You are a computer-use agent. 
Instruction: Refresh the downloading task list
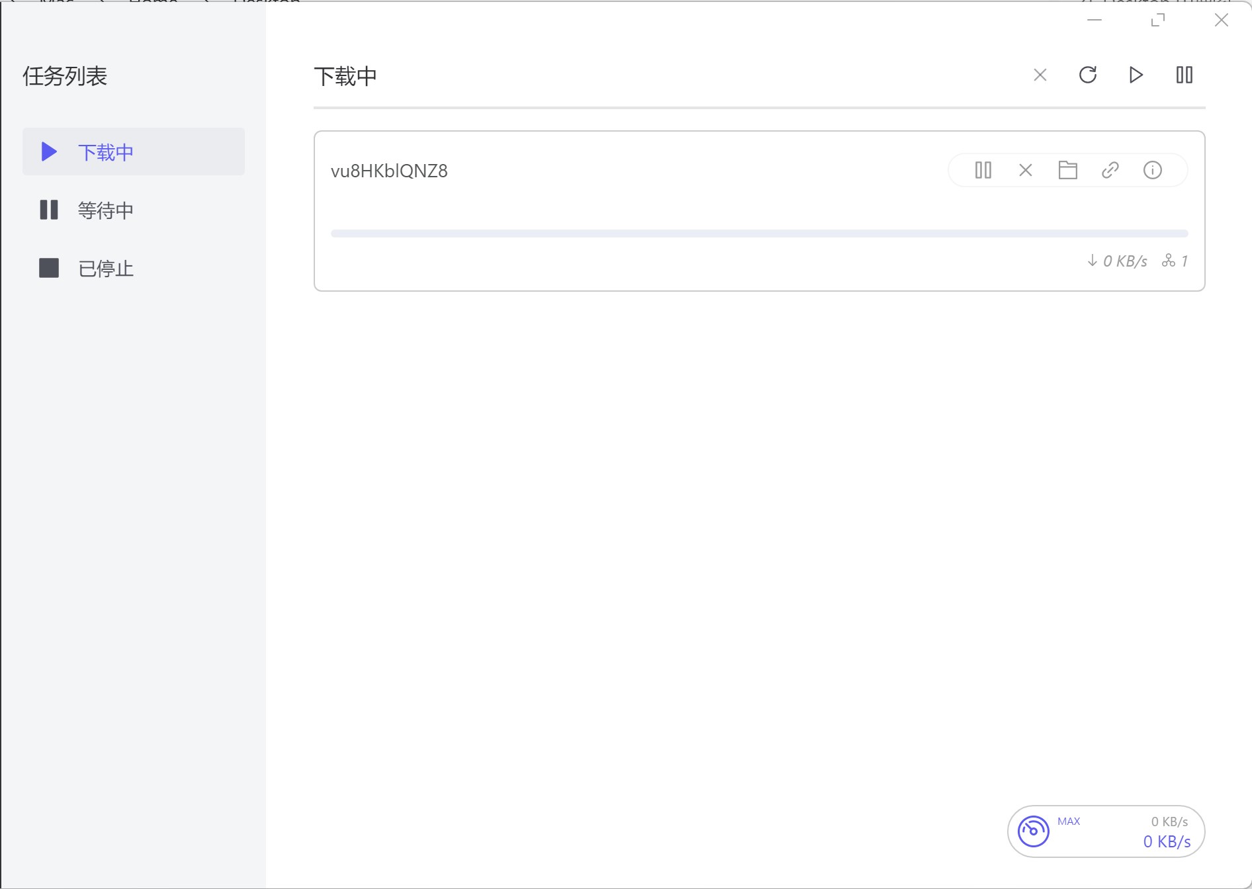tap(1088, 75)
